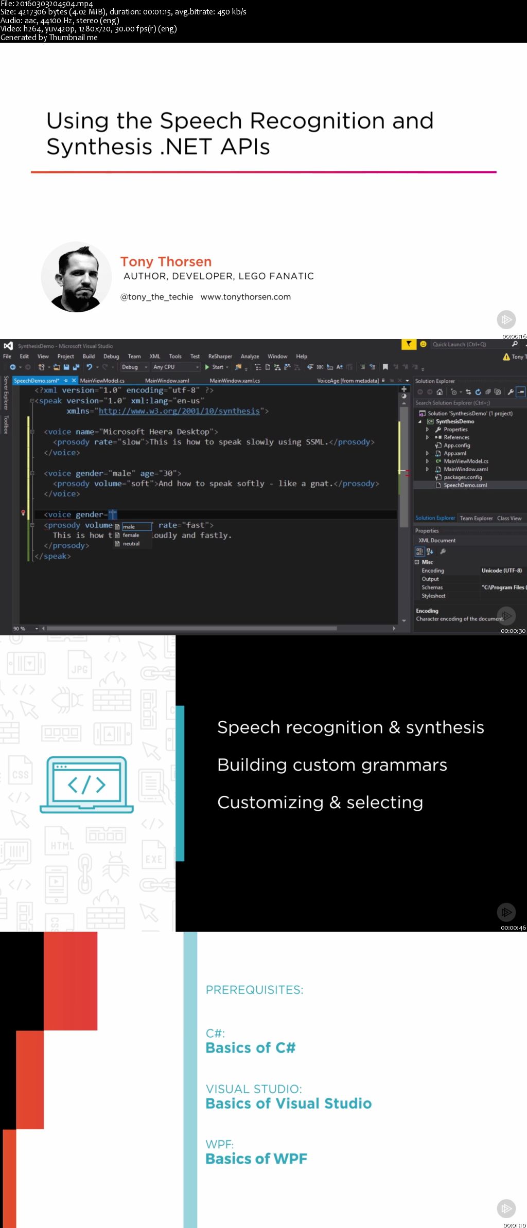Image resolution: width=527 pixels, height=1228 pixels.
Task: Click the Quick Launch magnifier icon
Action: point(515,344)
